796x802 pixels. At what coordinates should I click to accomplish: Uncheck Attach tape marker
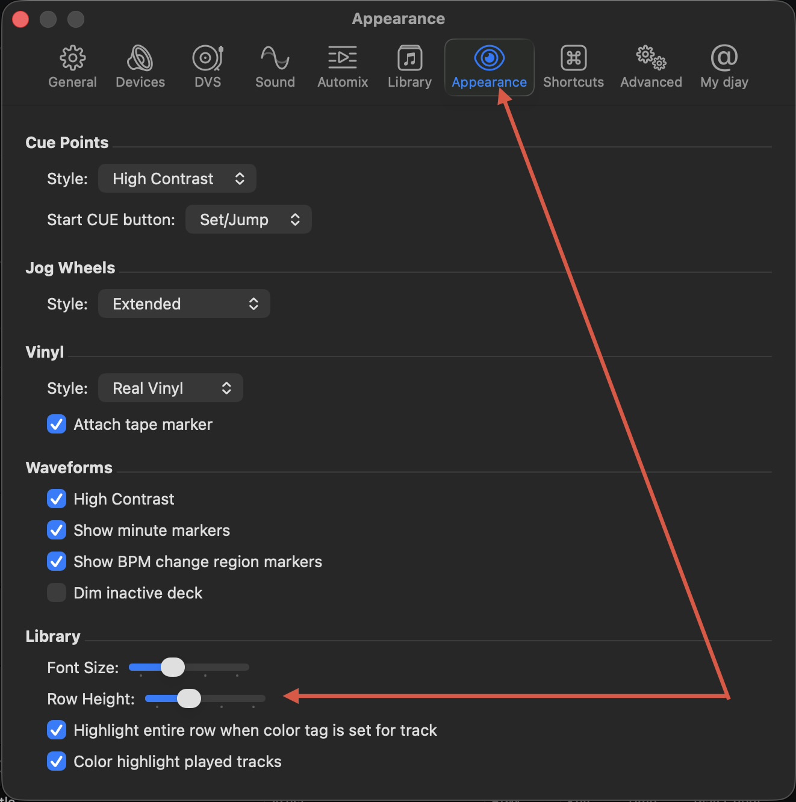coord(57,424)
